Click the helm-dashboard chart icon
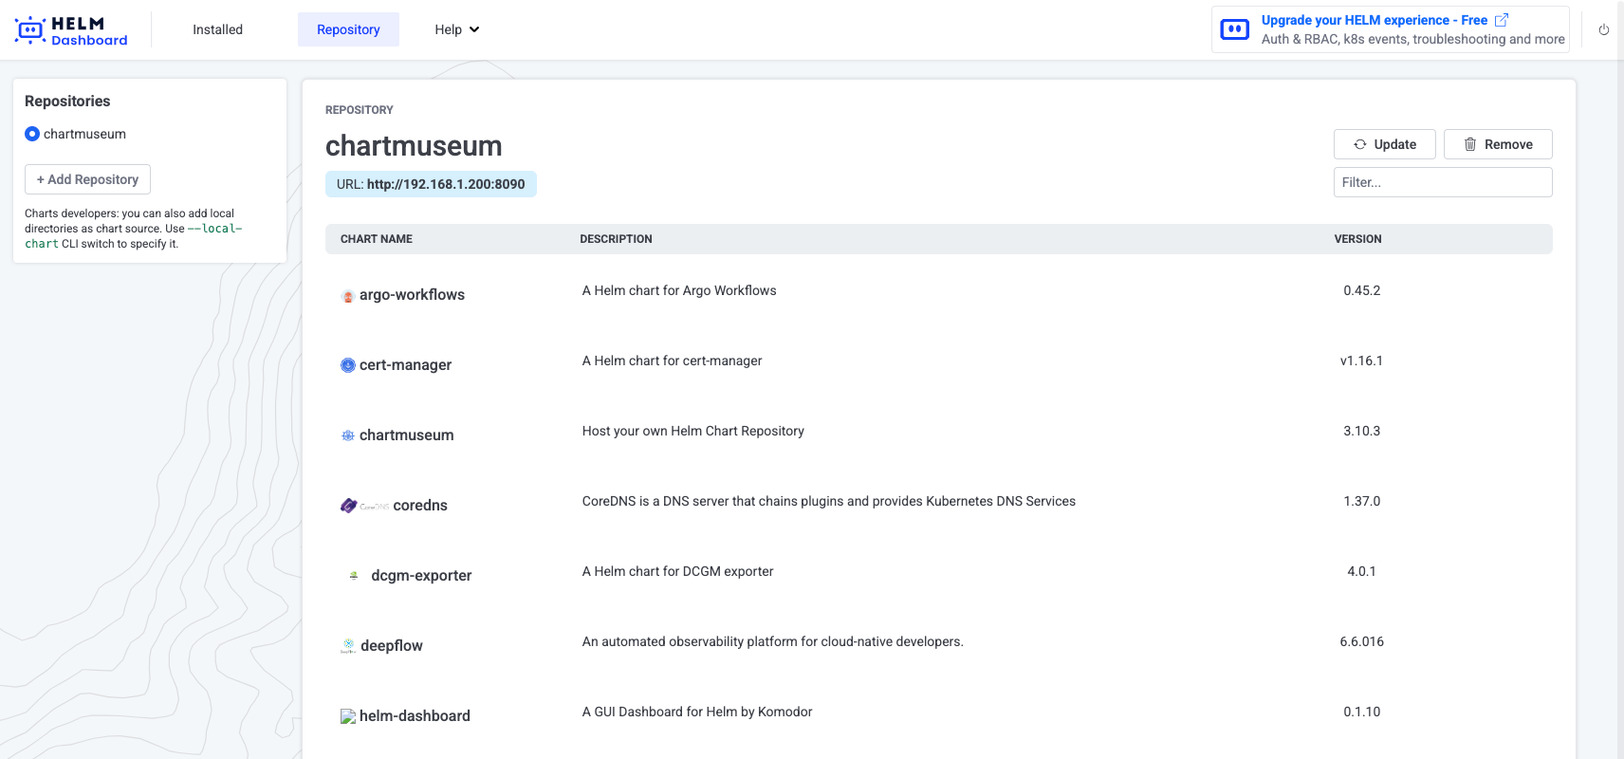 tap(348, 716)
